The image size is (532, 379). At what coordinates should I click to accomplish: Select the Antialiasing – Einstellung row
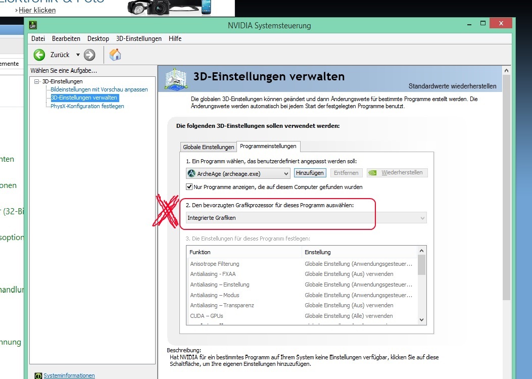(302, 285)
